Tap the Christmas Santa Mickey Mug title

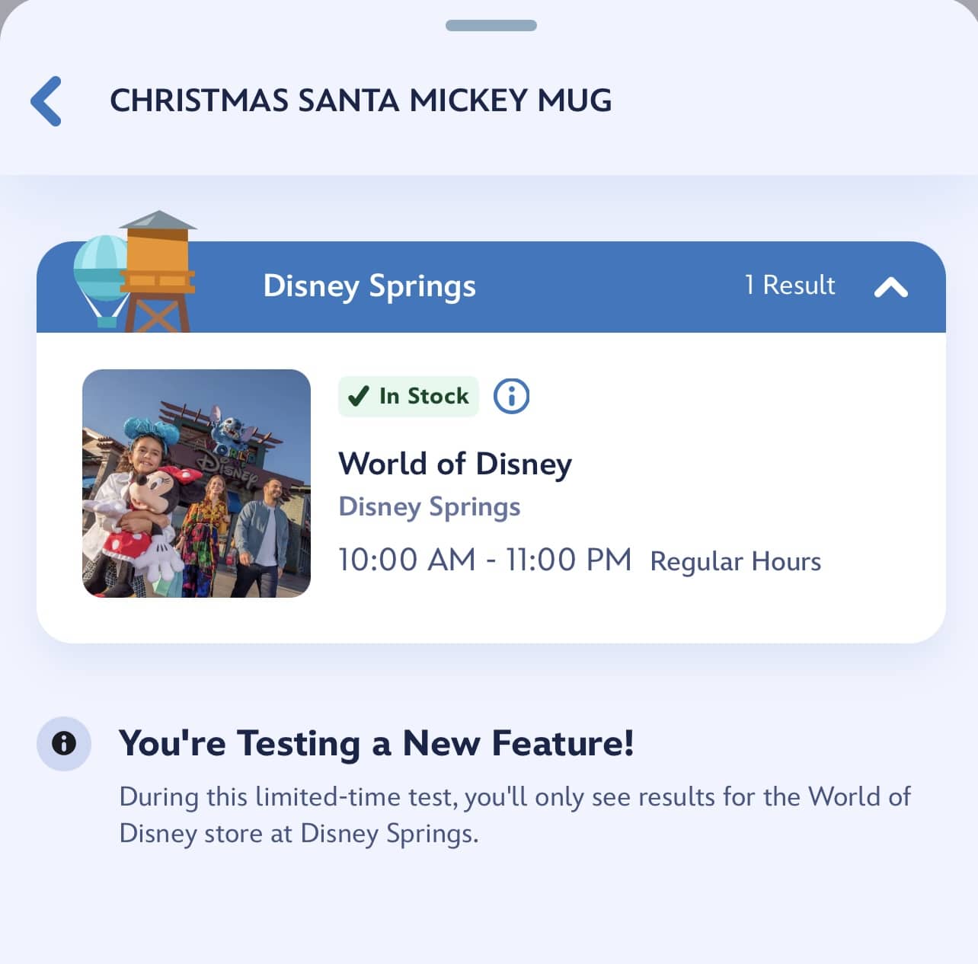click(361, 101)
